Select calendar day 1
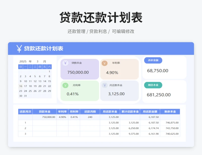The height and width of the screenshot is (155, 202). click(x=49, y=72)
